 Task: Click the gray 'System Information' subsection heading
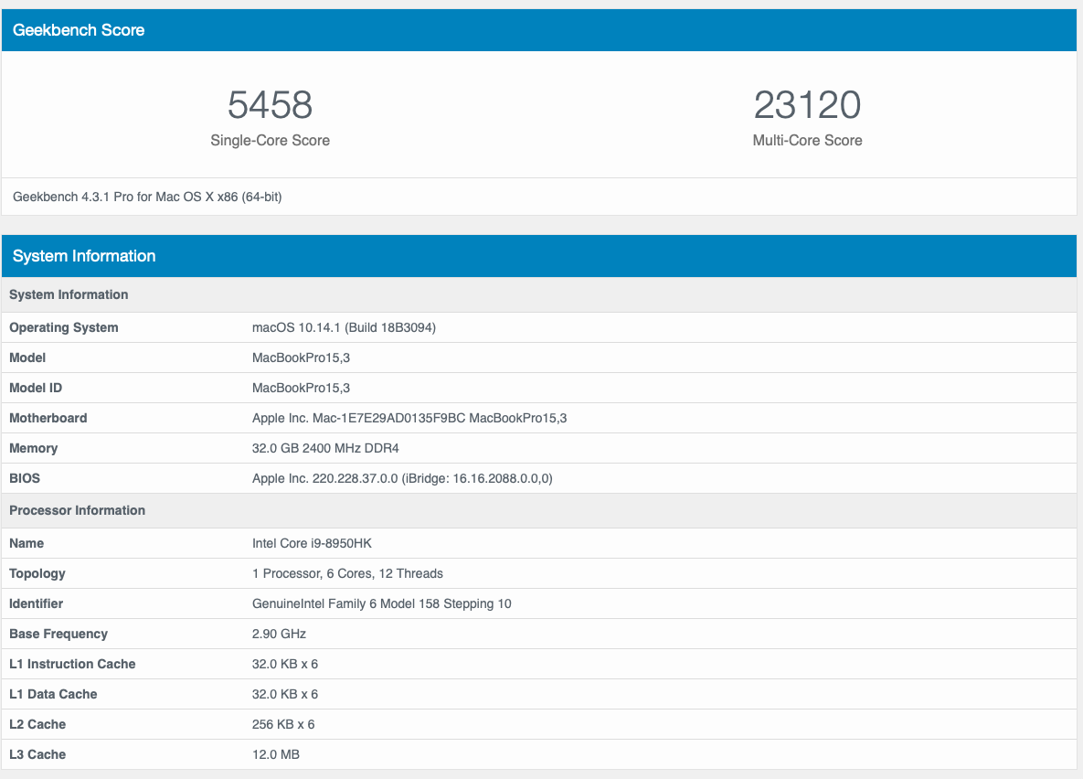(69, 294)
